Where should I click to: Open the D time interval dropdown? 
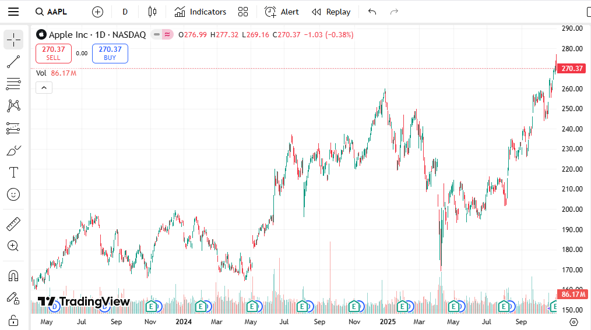click(x=125, y=12)
